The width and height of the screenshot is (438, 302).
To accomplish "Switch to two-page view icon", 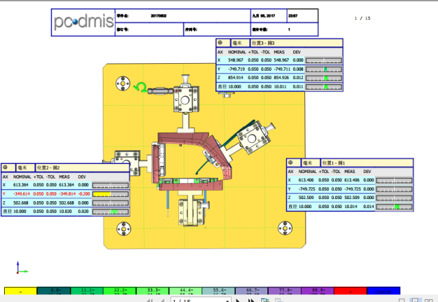I will 426,300.
